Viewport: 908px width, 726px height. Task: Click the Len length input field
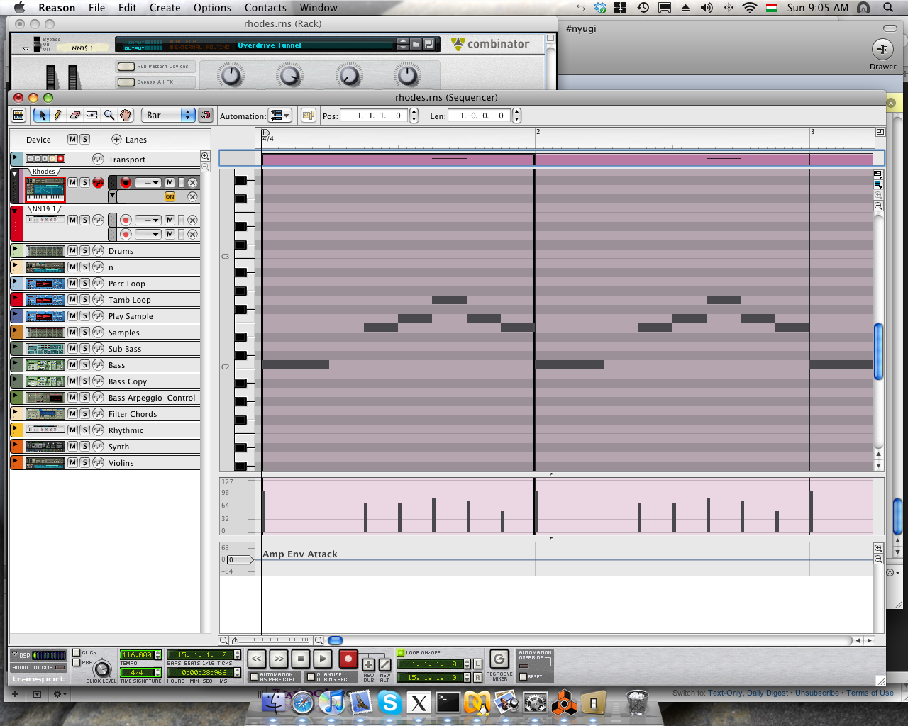480,116
